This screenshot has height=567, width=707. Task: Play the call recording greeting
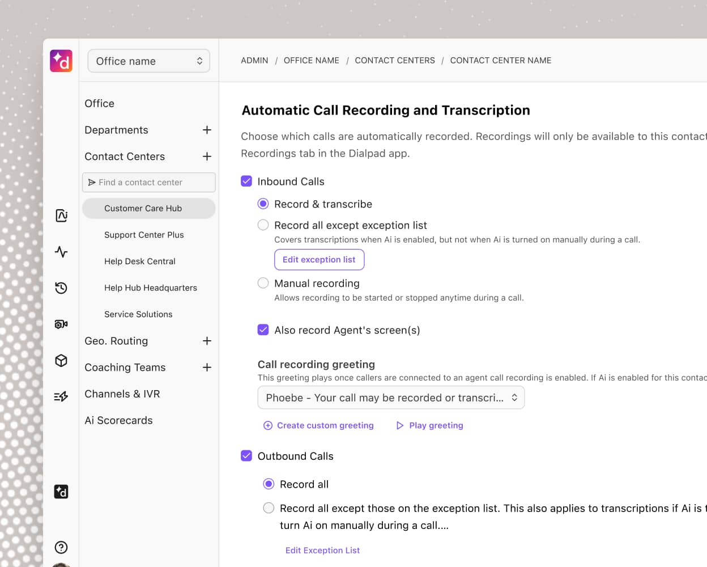click(430, 425)
